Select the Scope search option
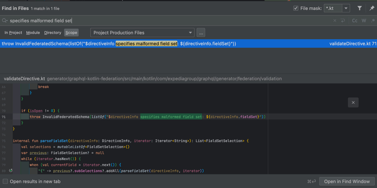Viewport: 377px width, 188px height. [71, 32]
